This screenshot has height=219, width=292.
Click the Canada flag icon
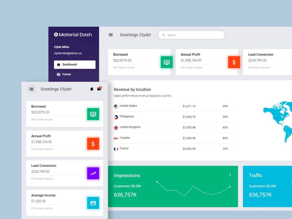click(116, 138)
